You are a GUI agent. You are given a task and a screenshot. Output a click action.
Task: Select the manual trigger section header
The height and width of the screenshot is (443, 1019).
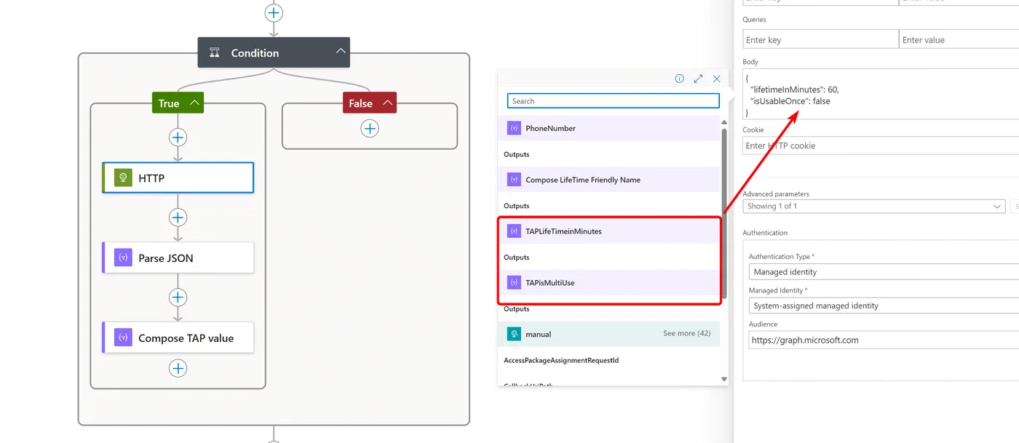(609, 334)
